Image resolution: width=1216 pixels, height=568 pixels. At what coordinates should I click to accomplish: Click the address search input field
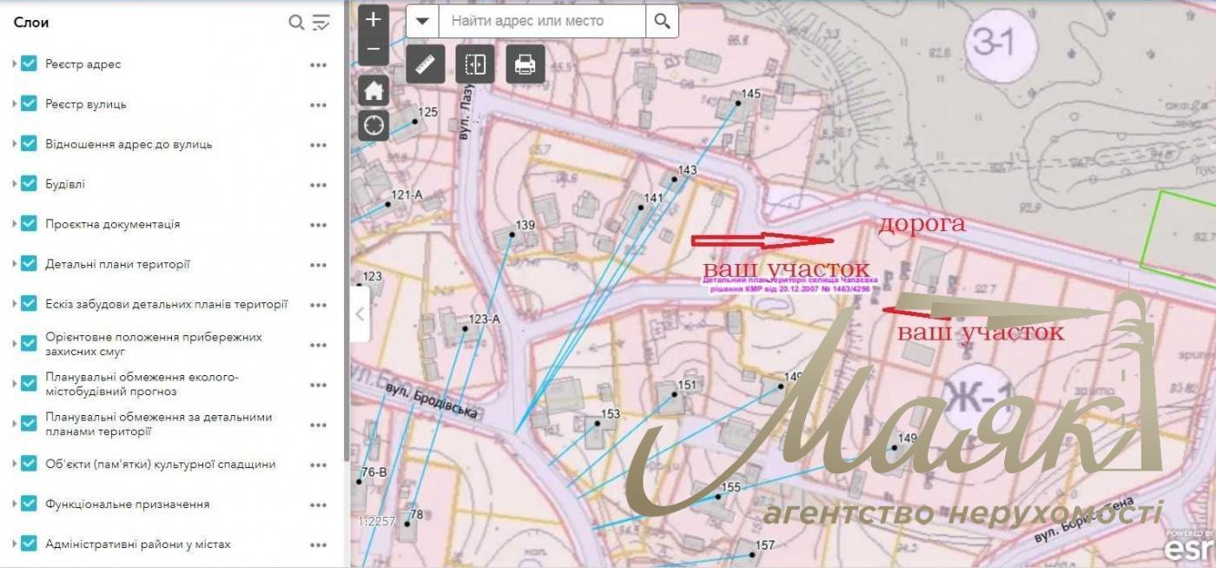[x=543, y=21]
